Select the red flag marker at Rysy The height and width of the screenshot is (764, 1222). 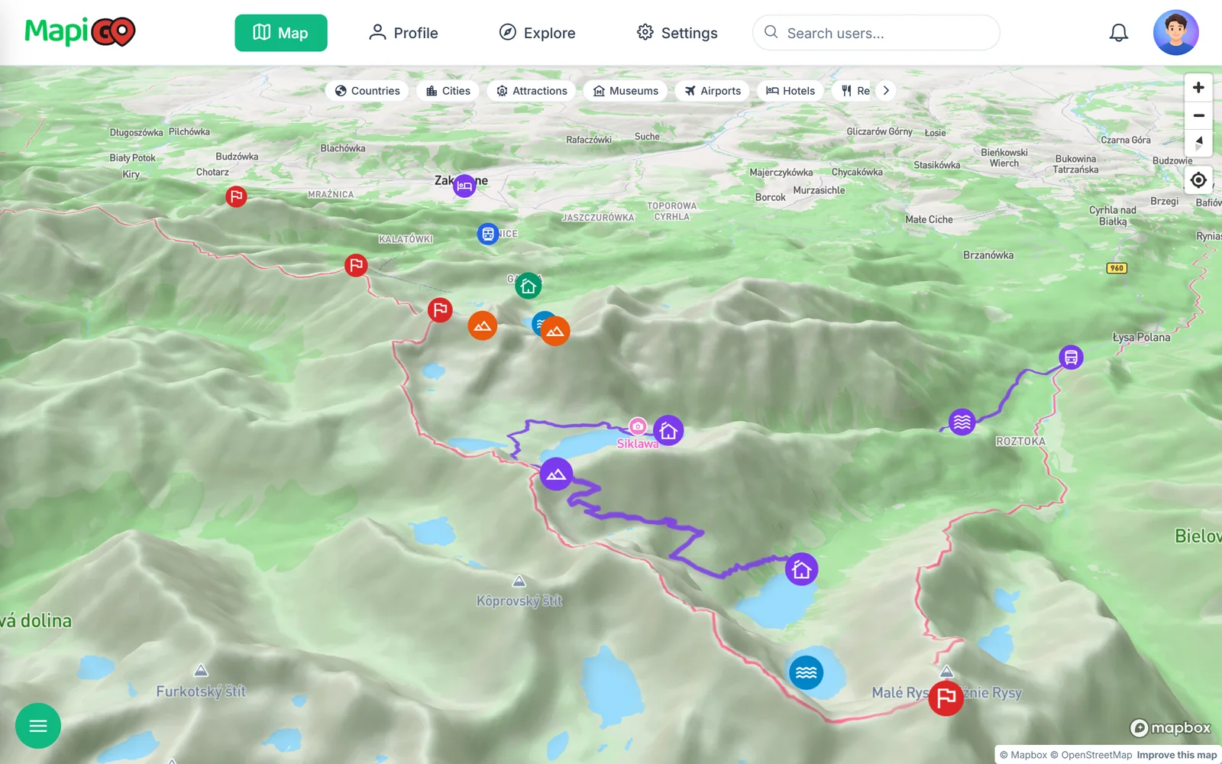click(946, 698)
